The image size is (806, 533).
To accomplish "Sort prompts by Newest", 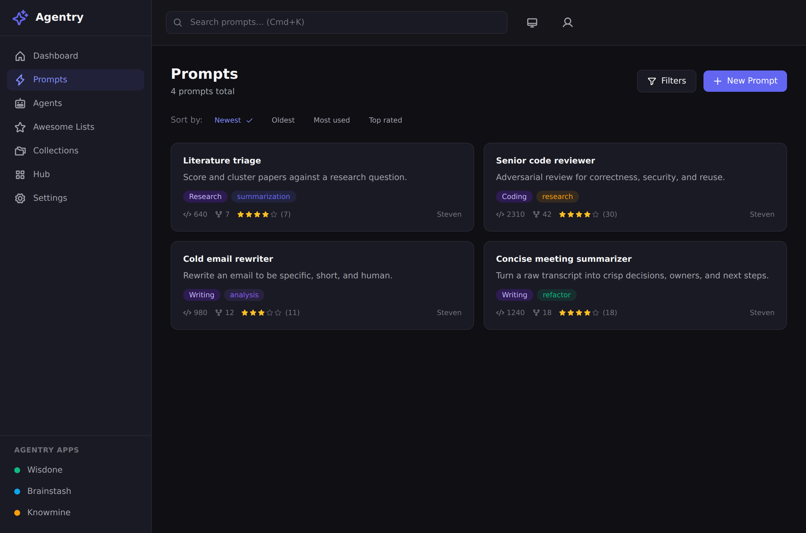I will (x=233, y=120).
